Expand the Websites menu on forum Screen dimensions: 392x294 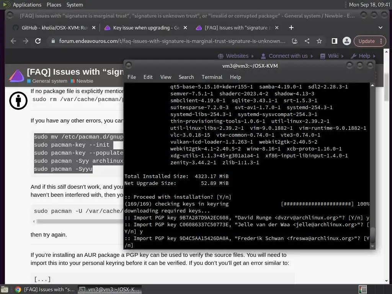pos(235,56)
